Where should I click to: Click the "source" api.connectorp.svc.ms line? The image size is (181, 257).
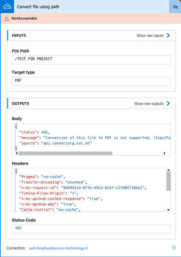coord(55,143)
